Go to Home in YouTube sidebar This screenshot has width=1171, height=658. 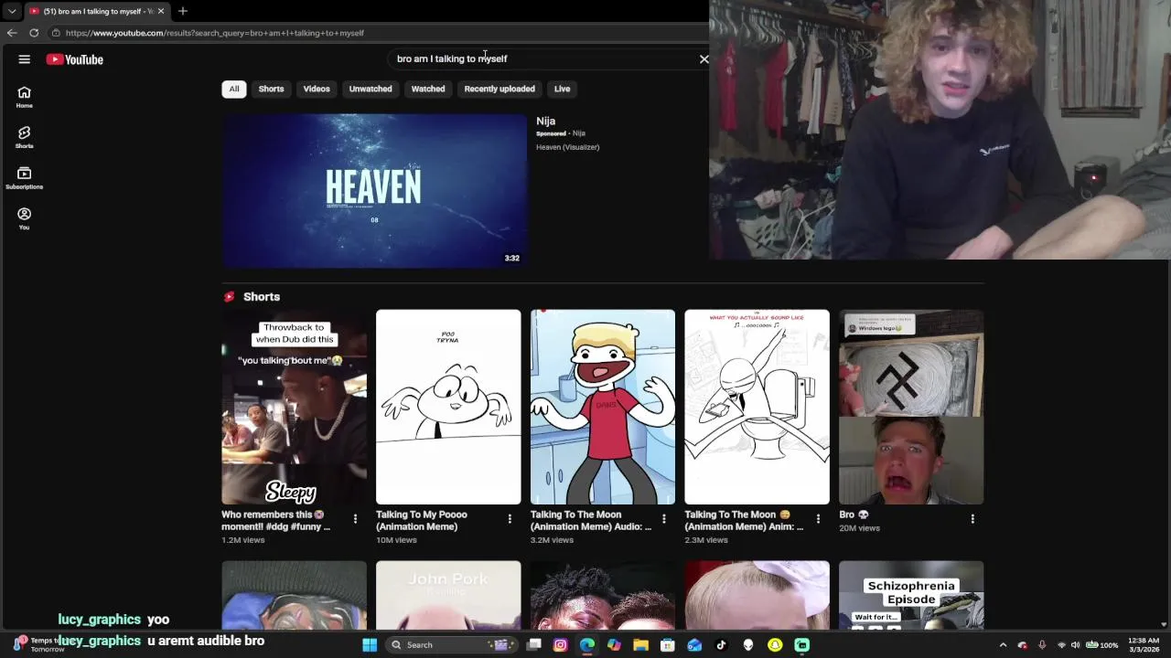(x=25, y=97)
